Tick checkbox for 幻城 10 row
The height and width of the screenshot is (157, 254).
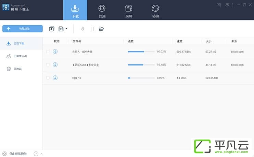pyautogui.click(x=48, y=78)
